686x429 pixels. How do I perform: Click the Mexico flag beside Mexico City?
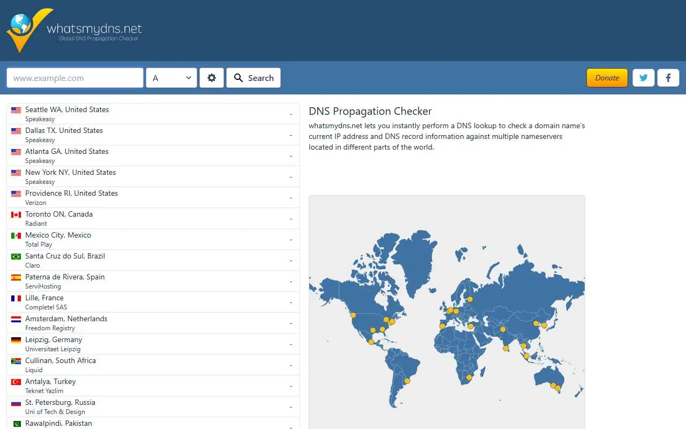(x=16, y=235)
